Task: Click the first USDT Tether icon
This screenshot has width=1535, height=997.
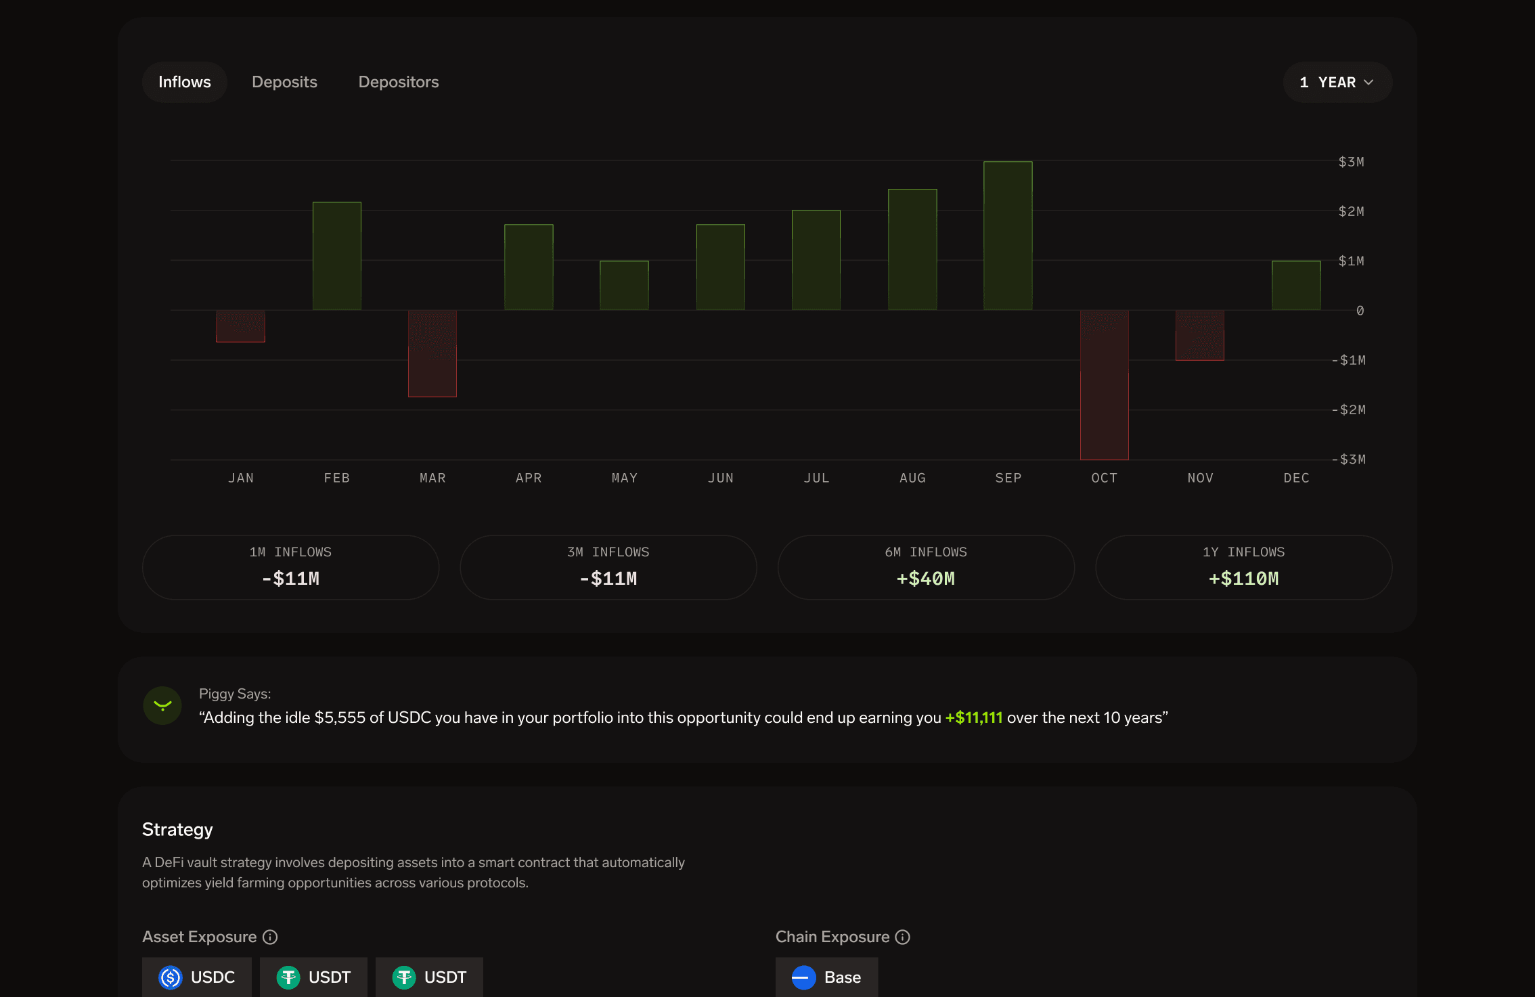Action: point(288,977)
